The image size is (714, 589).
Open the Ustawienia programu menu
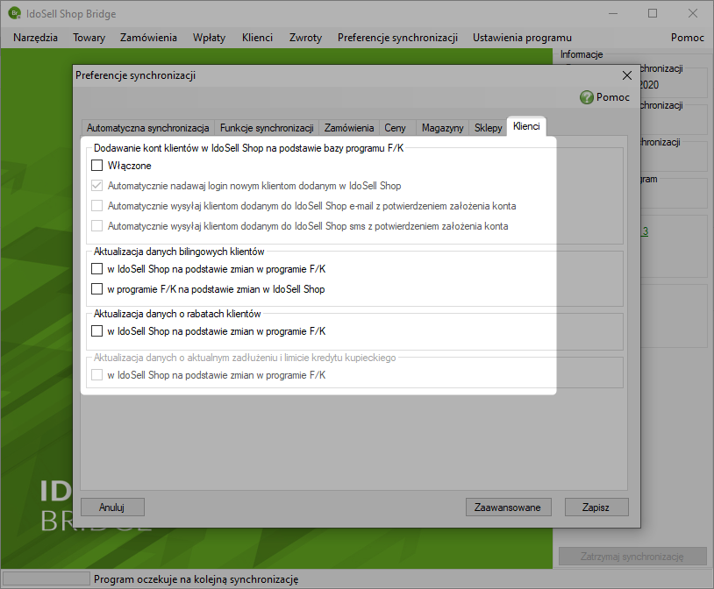click(522, 38)
